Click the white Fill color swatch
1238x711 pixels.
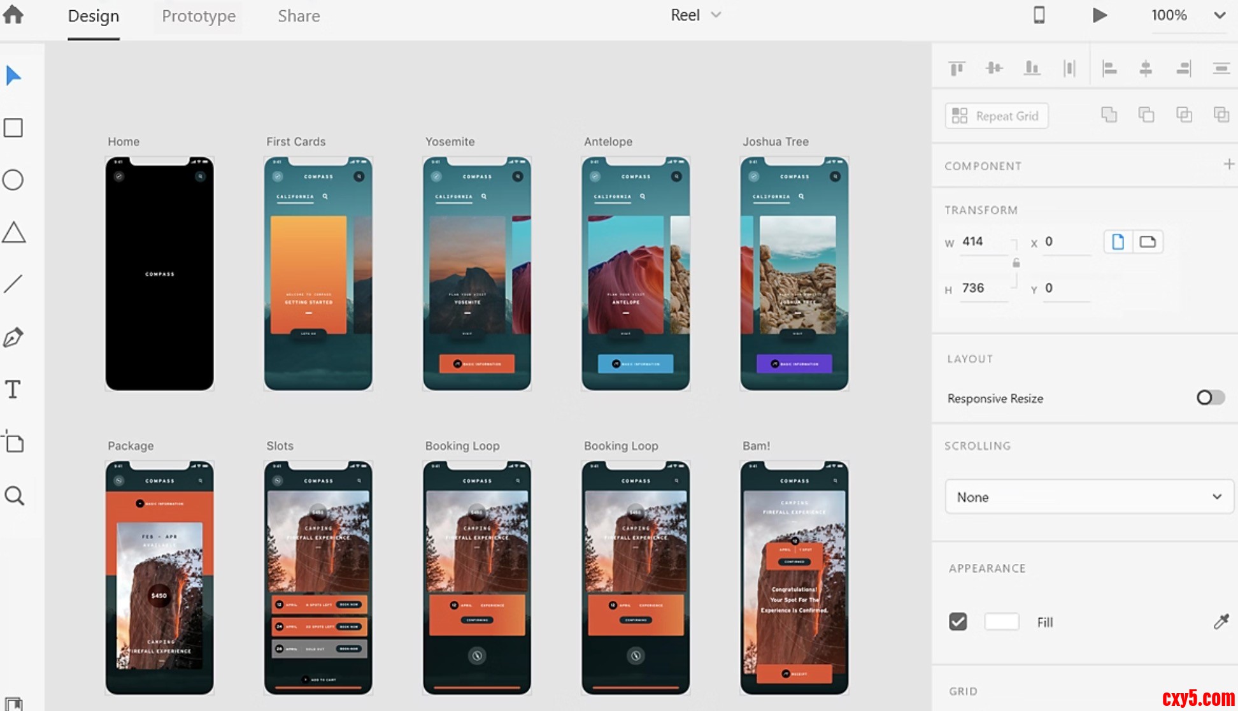1001,622
